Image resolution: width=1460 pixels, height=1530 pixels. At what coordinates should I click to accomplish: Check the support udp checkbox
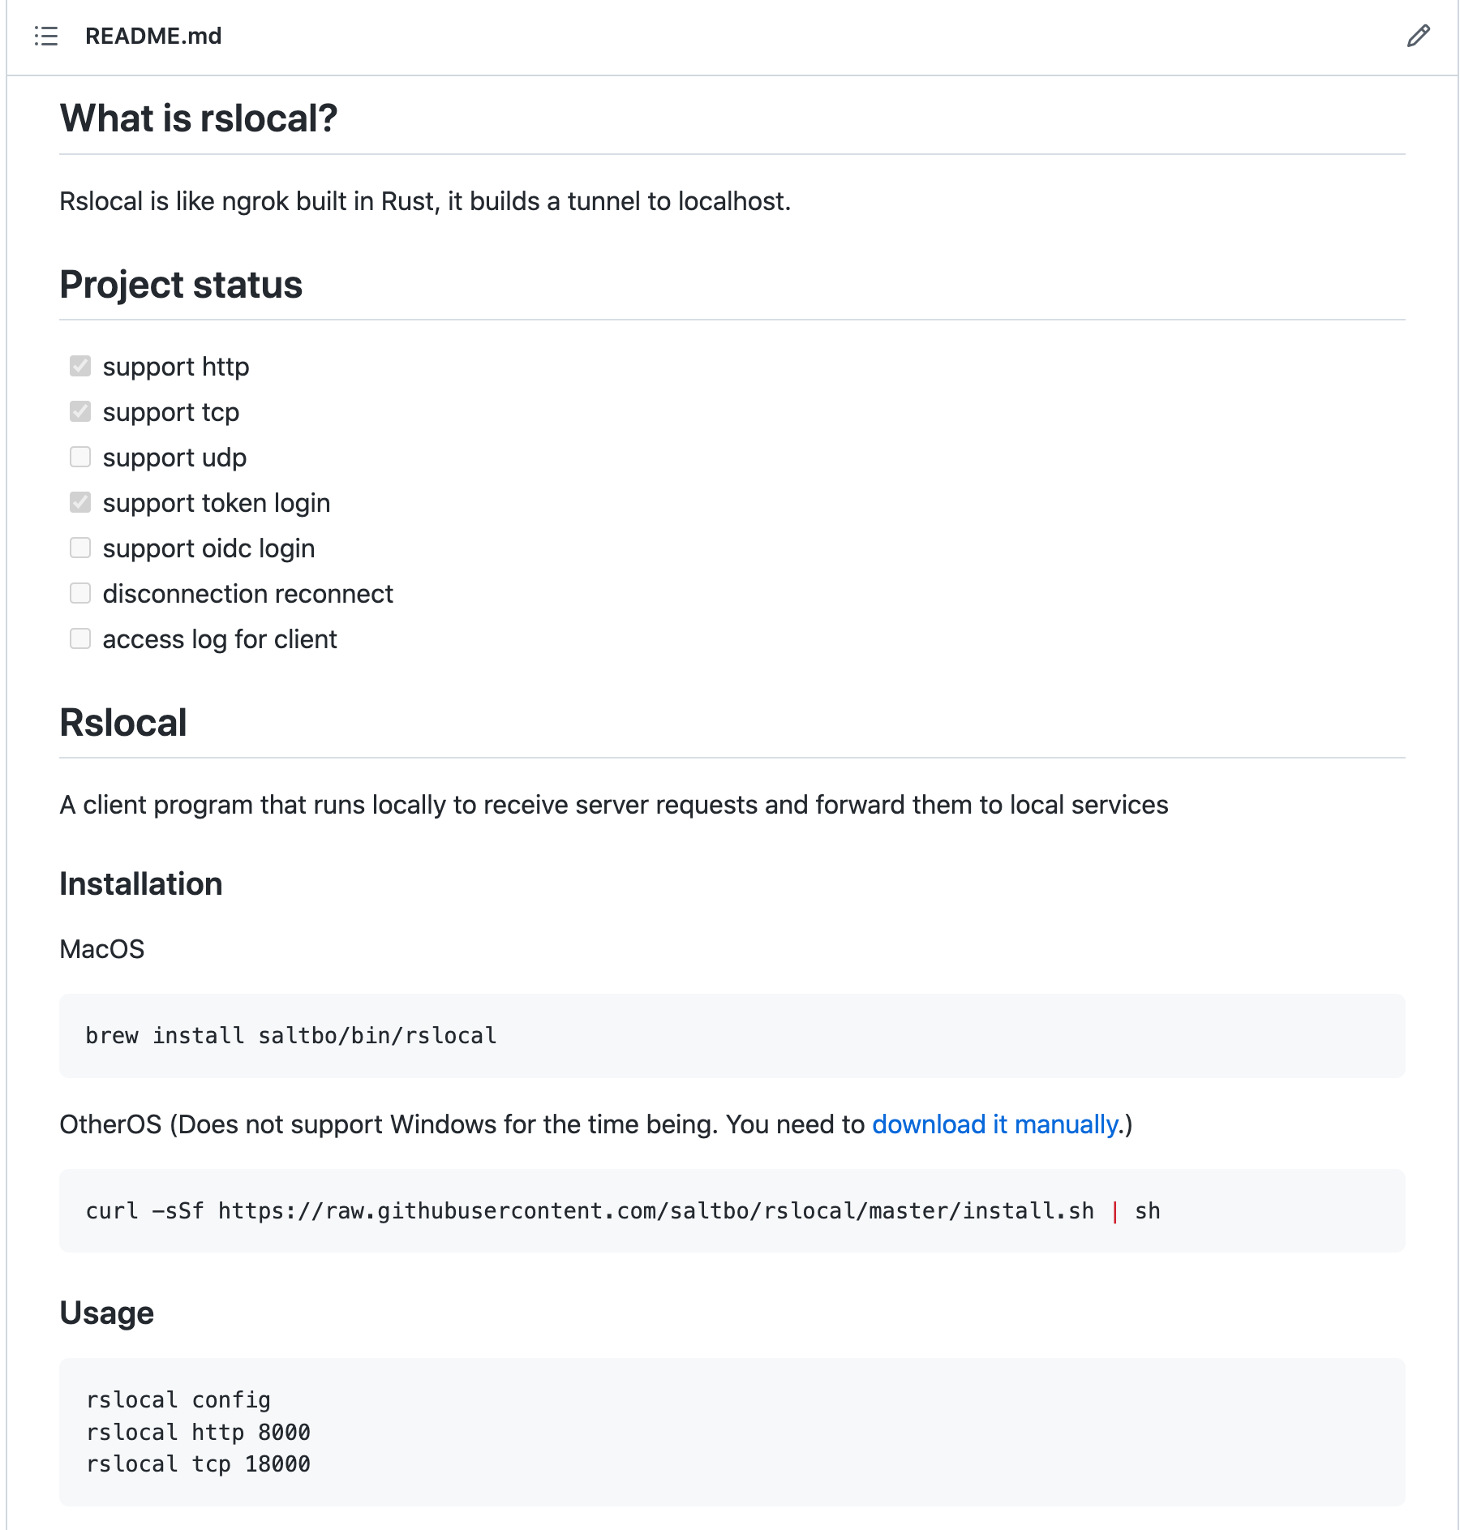tap(80, 457)
